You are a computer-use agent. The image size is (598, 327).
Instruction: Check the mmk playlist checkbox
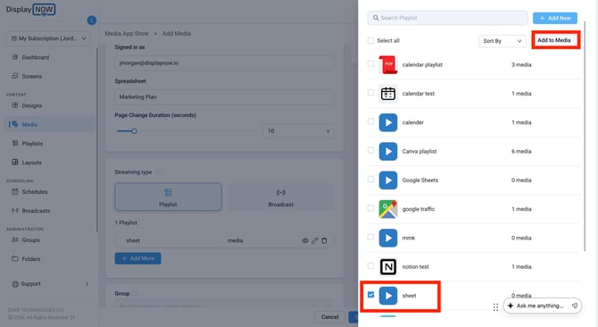370,237
